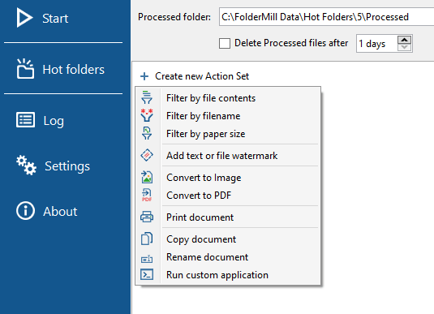Select Print document action
The image size is (434, 314).
tap(228, 217)
